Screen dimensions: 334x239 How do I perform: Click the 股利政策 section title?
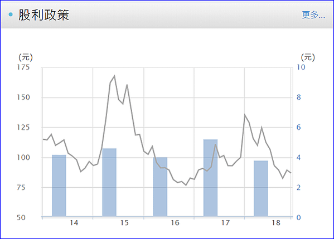(x=43, y=15)
